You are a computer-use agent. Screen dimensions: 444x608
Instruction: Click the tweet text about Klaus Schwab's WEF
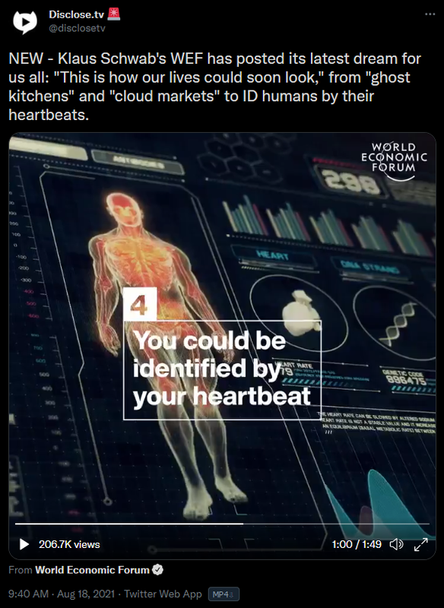(x=215, y=87)
